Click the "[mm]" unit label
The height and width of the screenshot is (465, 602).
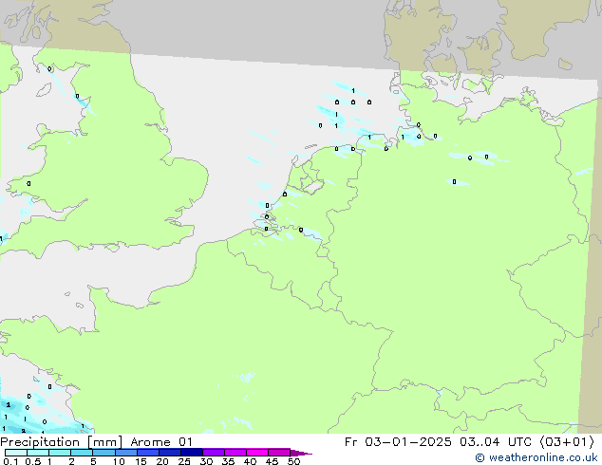105,442
